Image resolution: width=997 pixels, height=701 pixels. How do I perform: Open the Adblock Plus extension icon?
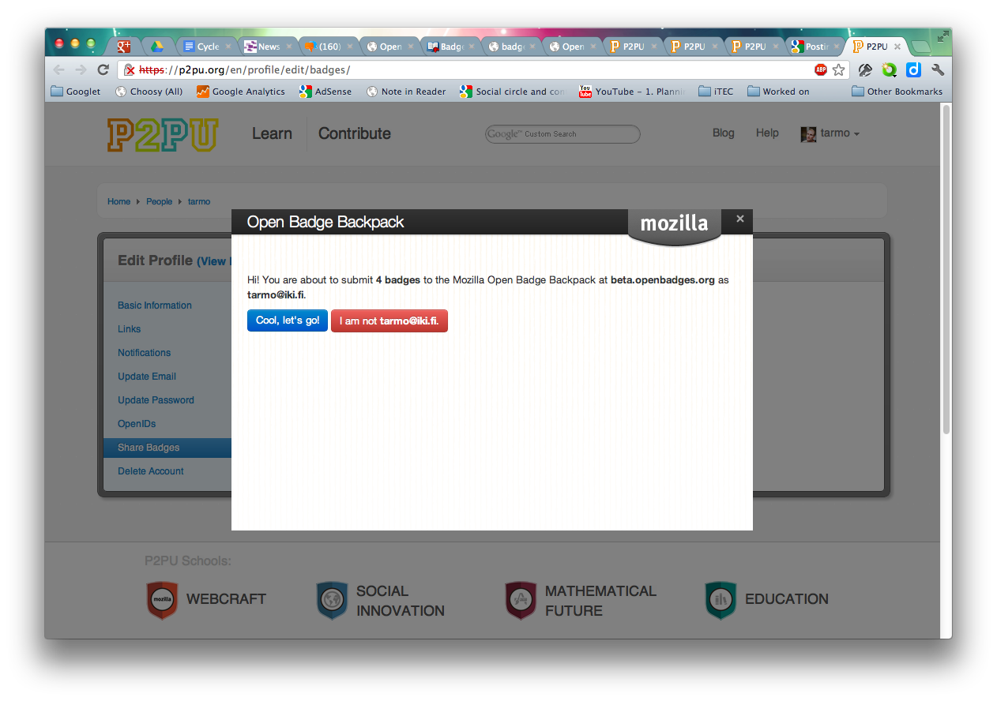point(821,70)
